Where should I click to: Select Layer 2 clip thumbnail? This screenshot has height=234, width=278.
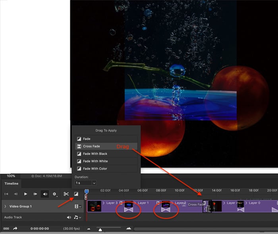tap(166, 204)
